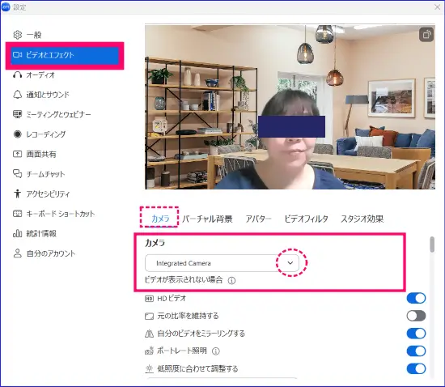Click the portrait lighting camera icon
Image resolution: width=445 pixels, height=387 pixels.
149,351
